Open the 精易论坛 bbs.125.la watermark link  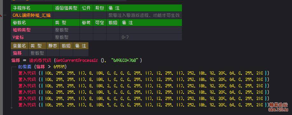click(x=278, y=107)
